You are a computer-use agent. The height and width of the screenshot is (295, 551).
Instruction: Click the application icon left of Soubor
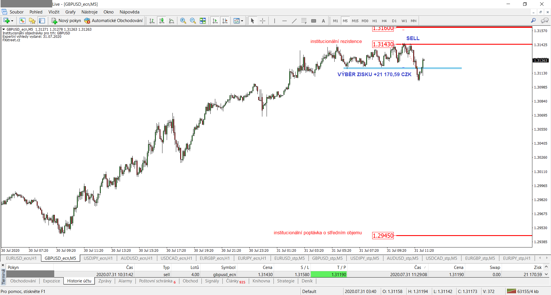click(x=4, y=12)
